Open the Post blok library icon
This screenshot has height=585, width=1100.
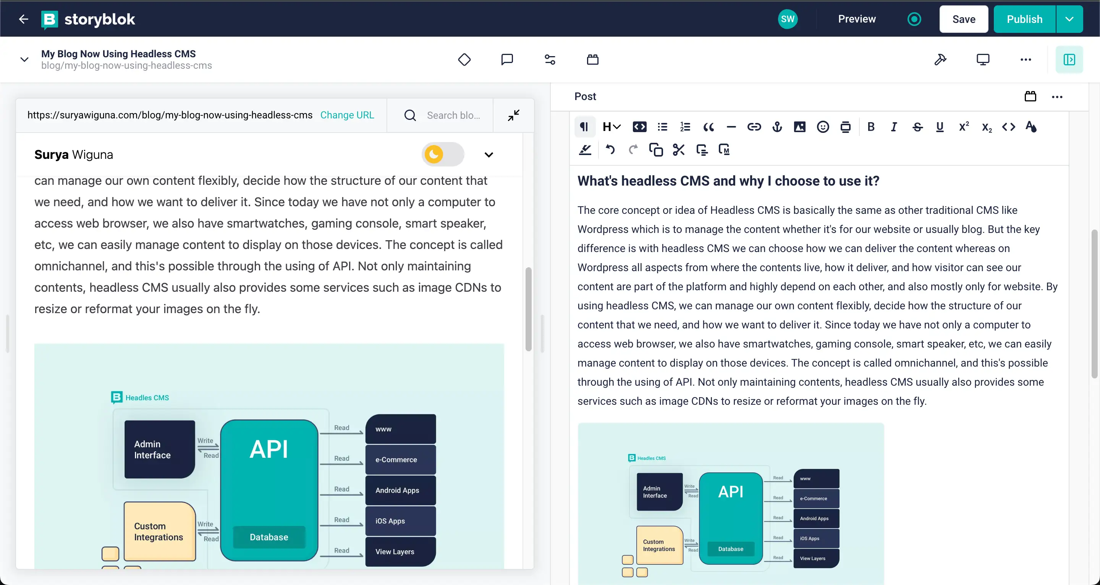click(x=1030, y=97)
